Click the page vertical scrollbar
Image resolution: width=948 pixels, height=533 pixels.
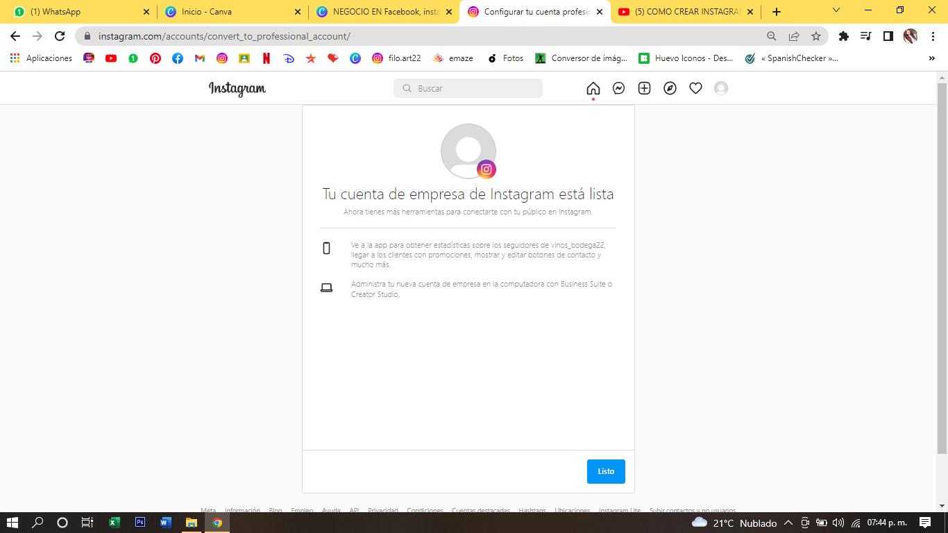pos(942,267)
